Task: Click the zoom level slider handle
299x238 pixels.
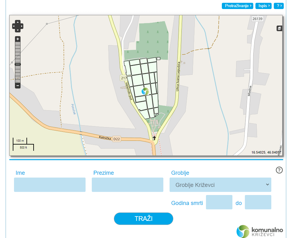Action: 18,64
